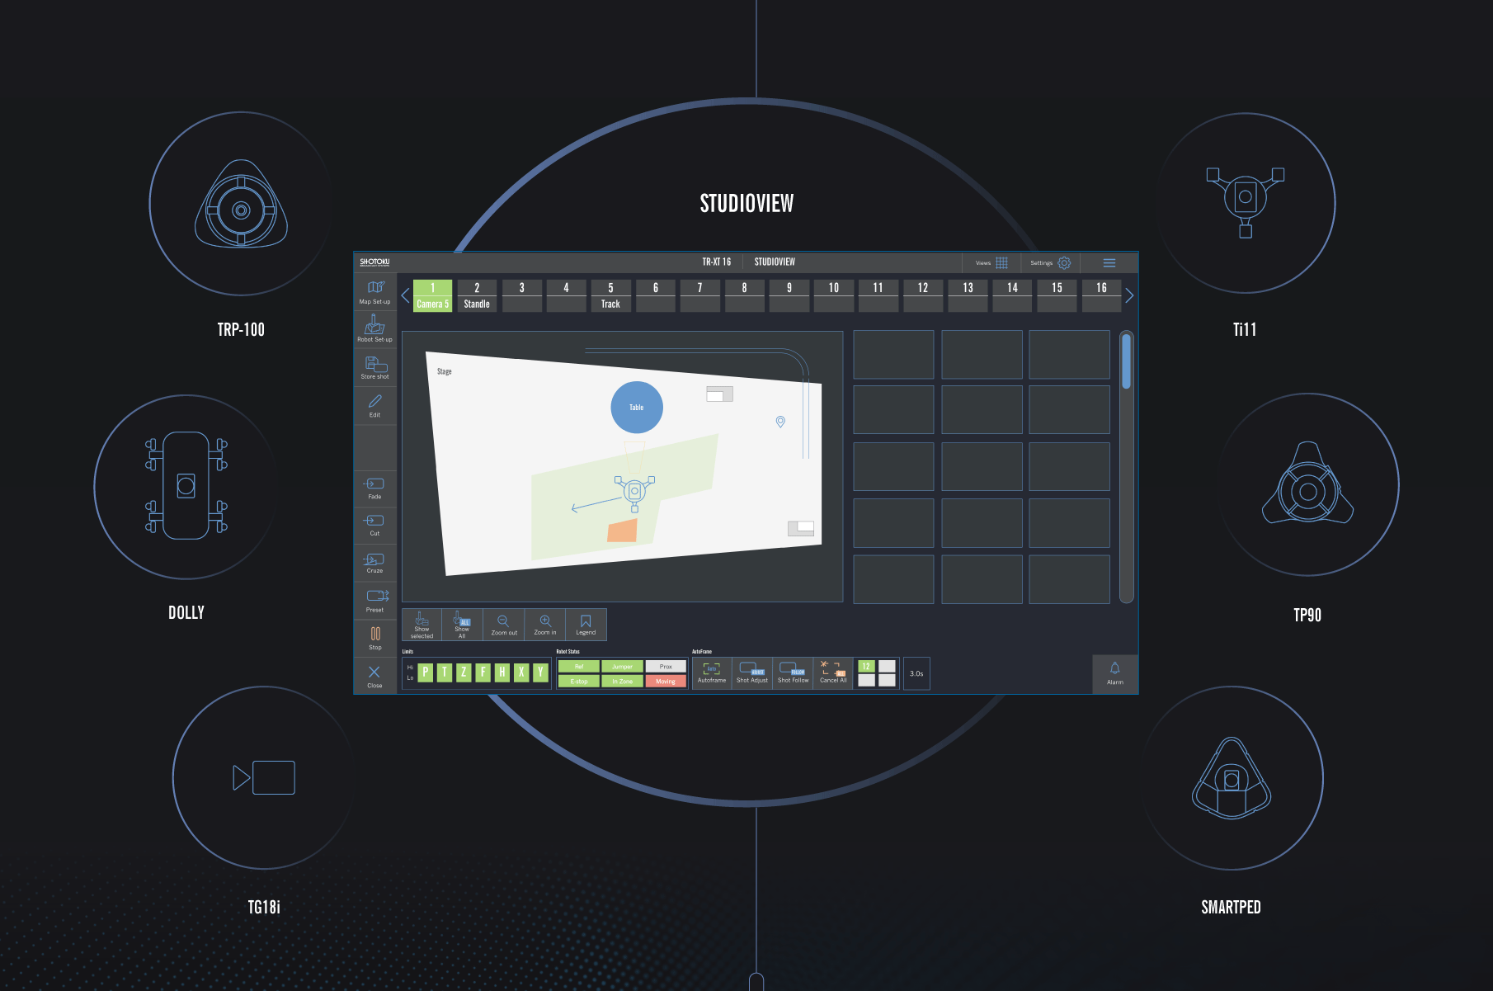
Task: Open the Alarm bell
Action: [1115, 673]
